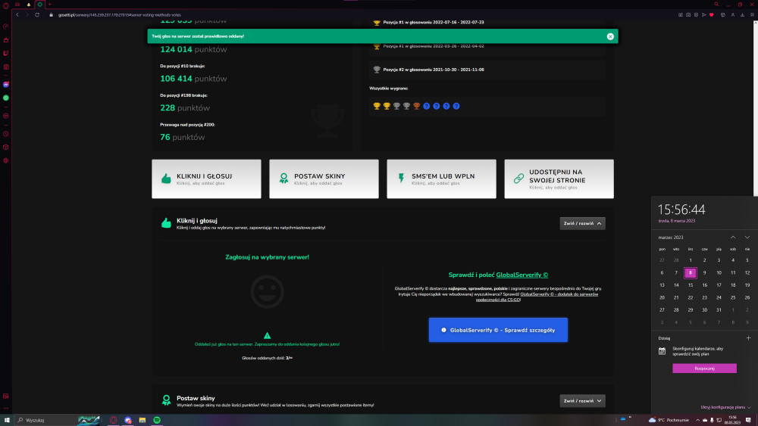Click the first gold trophy under Wszystkie wygrane
This screenshot has height=426, width=758.
pyautogui.click(x=377, y=106)
